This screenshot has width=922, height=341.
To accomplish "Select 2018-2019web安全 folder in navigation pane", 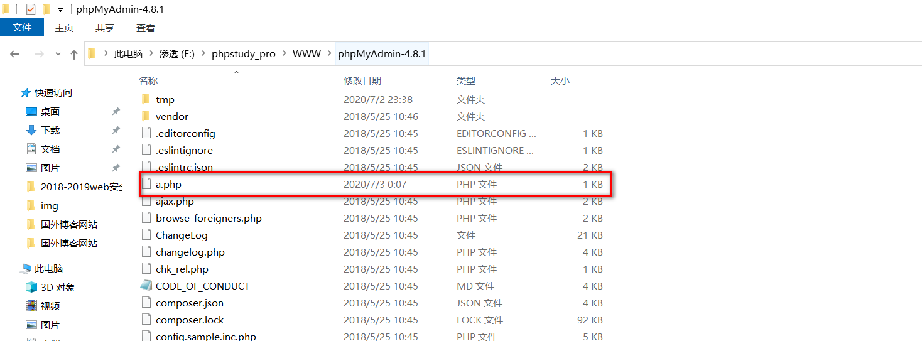I will pyautogui.click(x=82, y=187).
